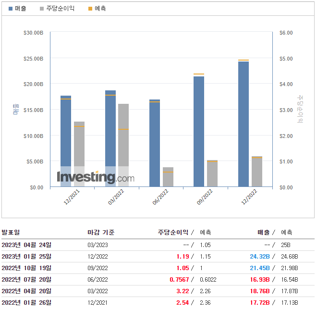Click the EPS value 0.7567
The width and height of the screenshot is (317, 310).
179,280
